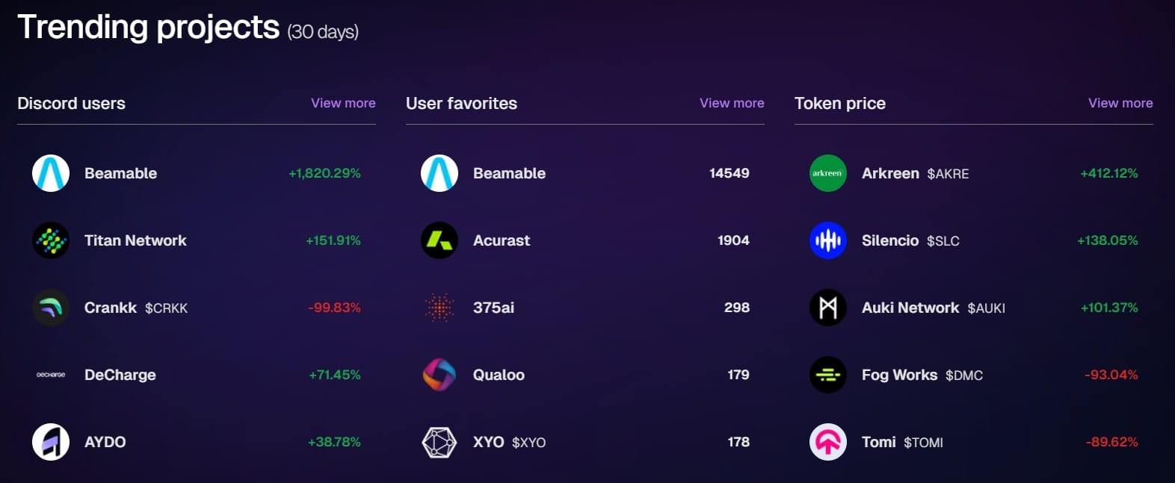
Task: Click the pink Tomi logo icon
Action: pos(828,442)
